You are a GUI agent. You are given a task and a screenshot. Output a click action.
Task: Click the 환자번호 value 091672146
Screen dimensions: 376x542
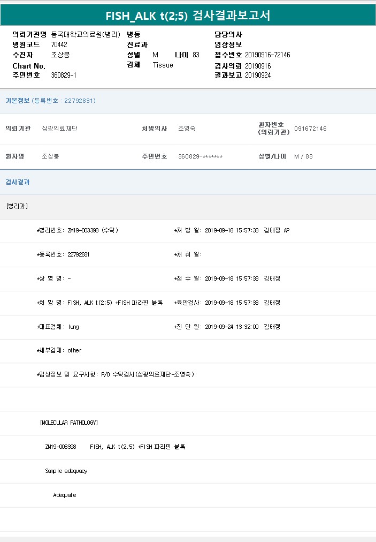(310, 129)
